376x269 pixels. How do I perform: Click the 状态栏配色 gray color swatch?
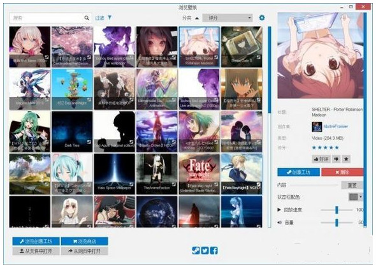(x=353, y=197)
